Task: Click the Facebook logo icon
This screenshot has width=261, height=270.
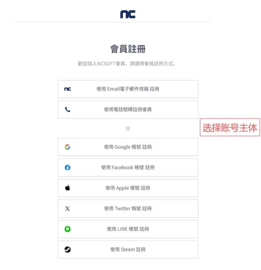Action: click(x=67, y=168)
